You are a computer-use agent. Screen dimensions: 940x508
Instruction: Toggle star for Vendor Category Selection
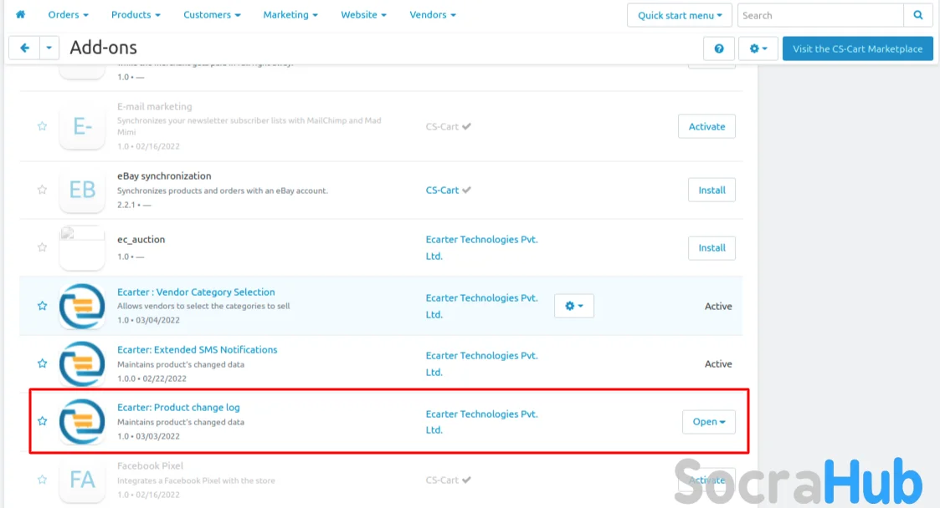tap(42, 306)
